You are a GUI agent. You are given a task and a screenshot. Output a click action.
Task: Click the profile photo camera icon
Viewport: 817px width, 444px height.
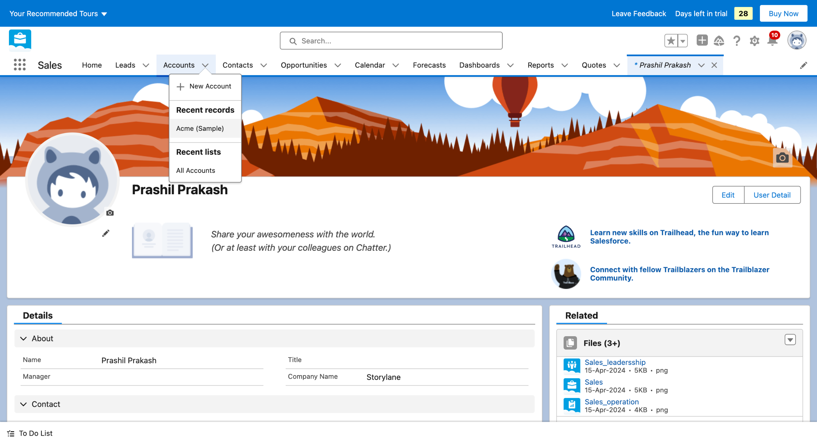(x=110, y=213)
